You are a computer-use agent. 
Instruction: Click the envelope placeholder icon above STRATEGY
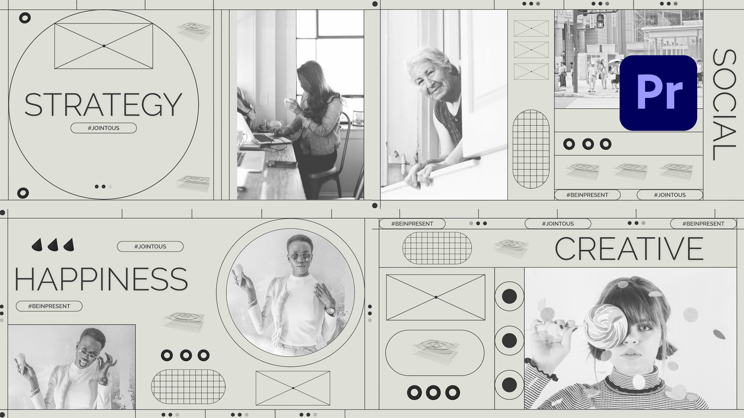(x=104, y=46)
